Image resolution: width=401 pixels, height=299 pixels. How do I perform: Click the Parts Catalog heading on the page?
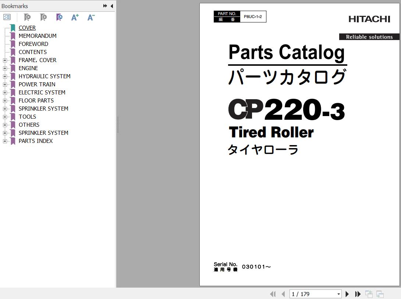point(287,53)
